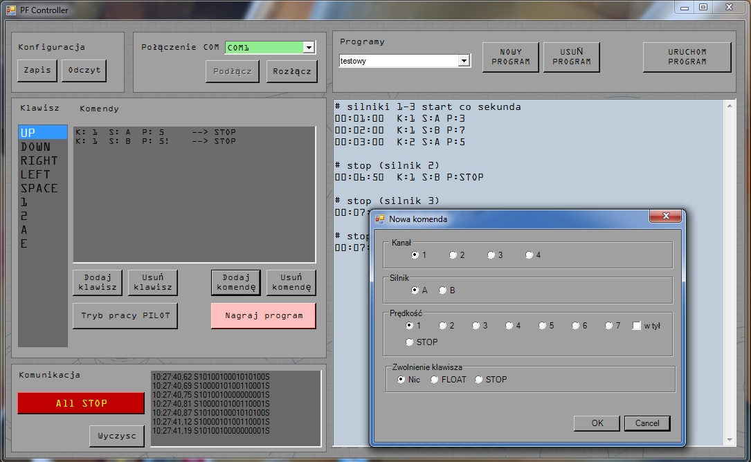Enable the 'w tył' checkbox
The height and width of the screenshot is (462, 751).
[x=637, y=326]
